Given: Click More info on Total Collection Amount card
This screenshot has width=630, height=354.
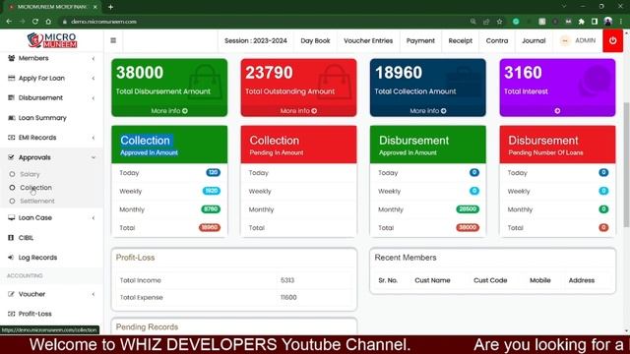Looking at the screenshot, I should 428,111.
